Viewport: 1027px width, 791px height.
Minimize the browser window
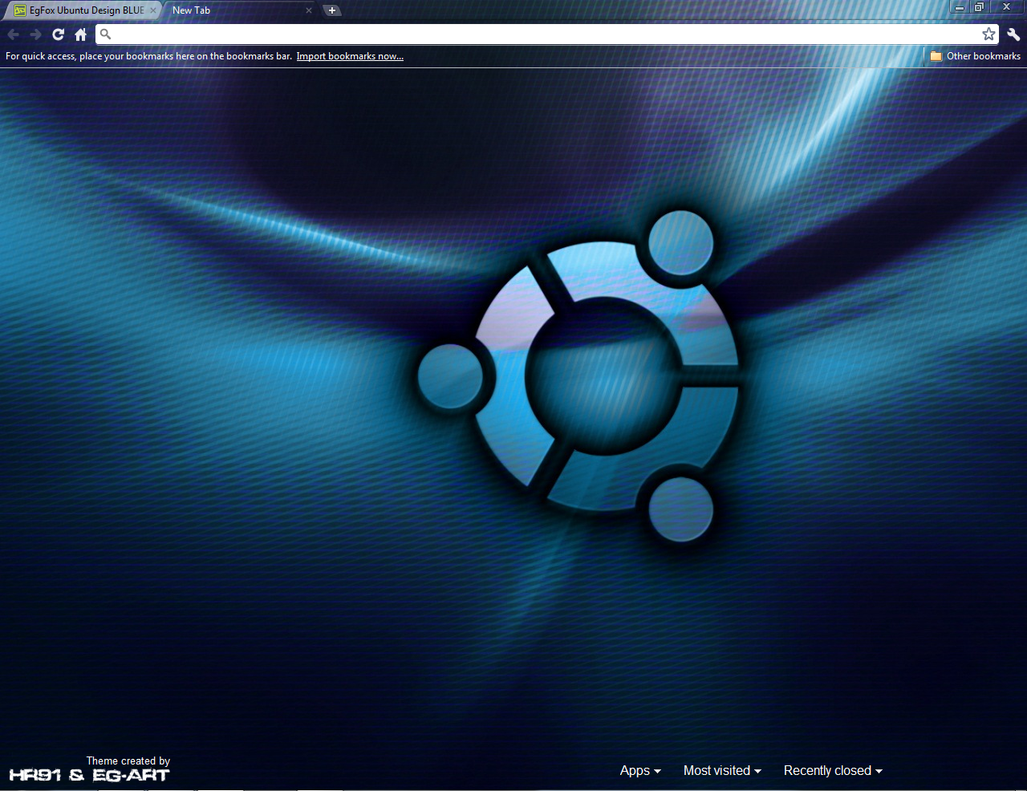[x=960, y=7]
